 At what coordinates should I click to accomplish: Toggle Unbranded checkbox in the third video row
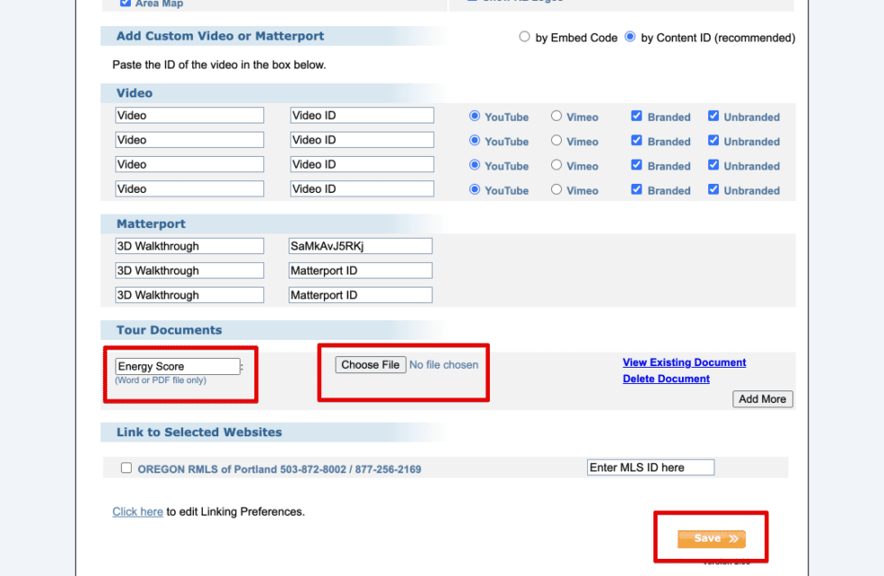pos(714,166)
